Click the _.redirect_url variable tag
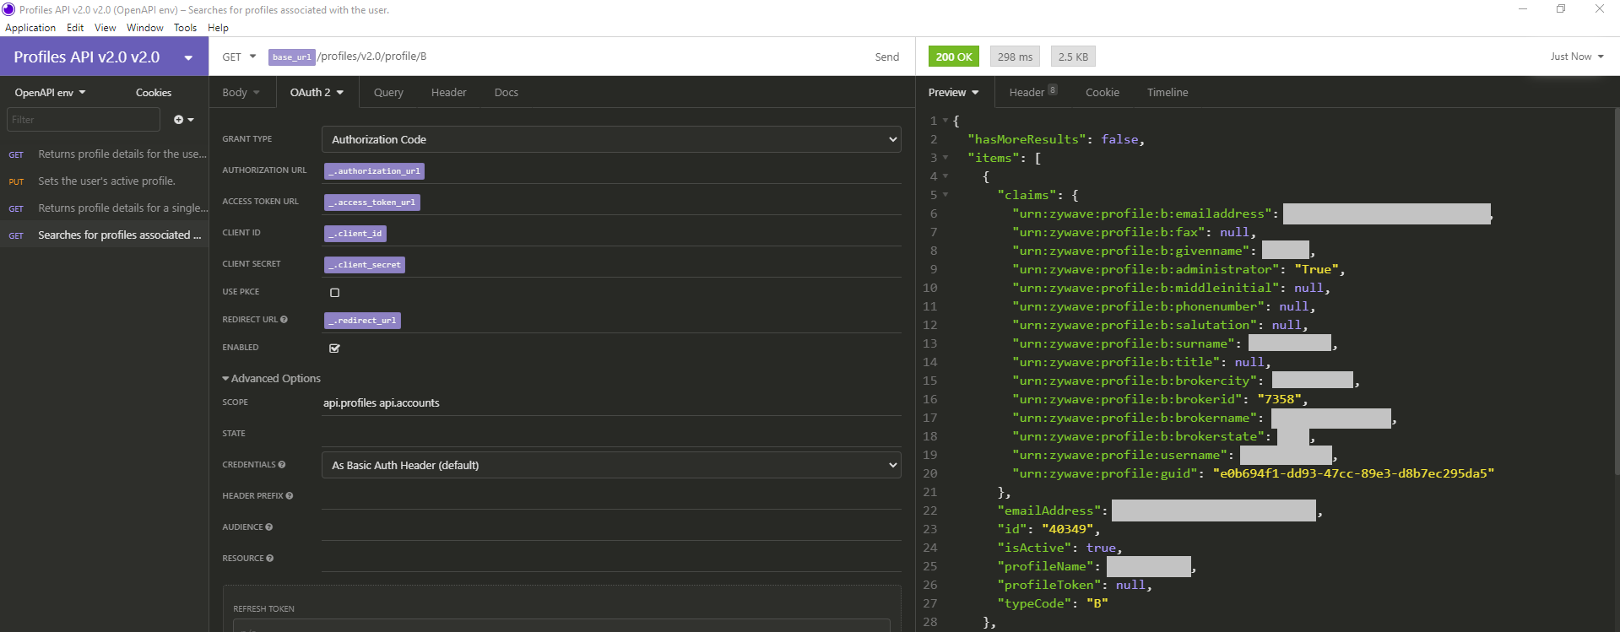Screen dimensions: 1620x632 point(362,321)
